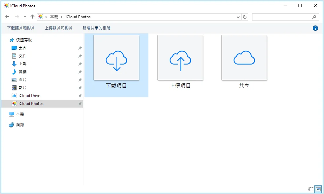Viewport: 324px width, 194px height.
Task: Refresh the folder with the refresh button
Action: coord(245,17)
